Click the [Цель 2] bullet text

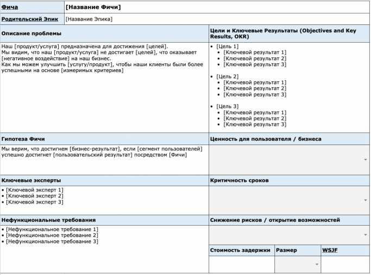[x=228, y=77]
